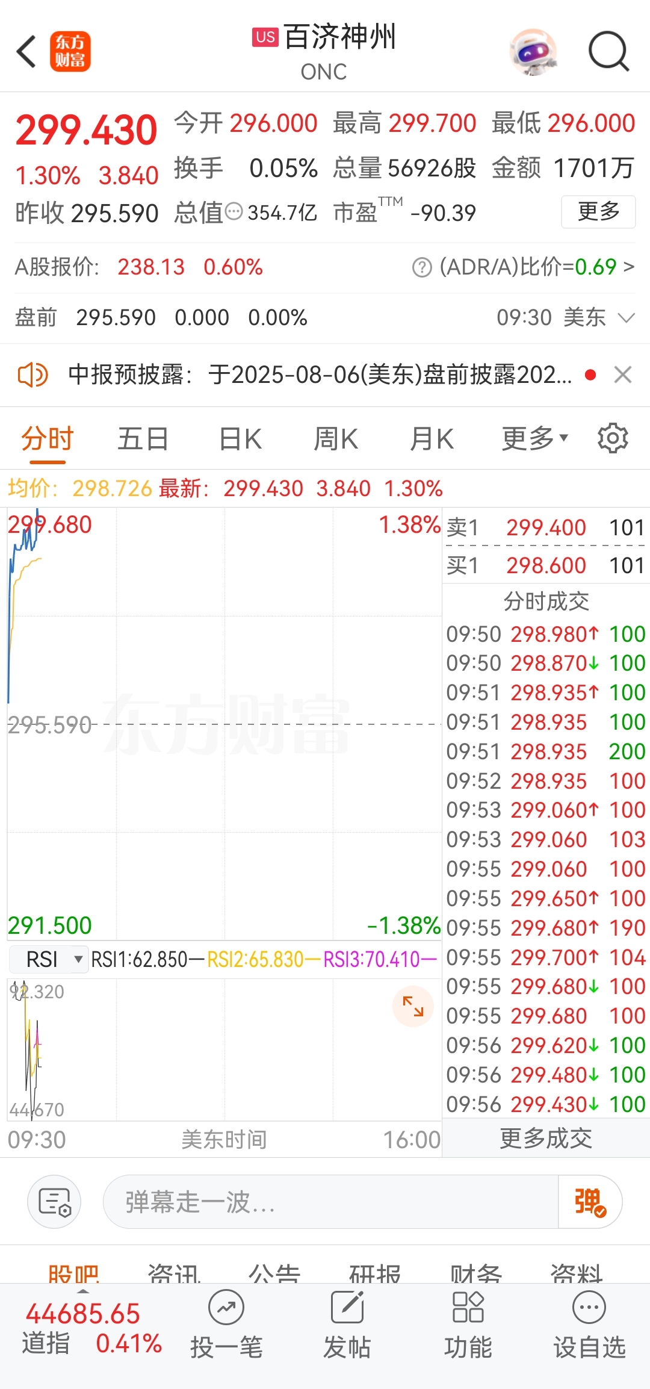Tap the back arrow icon
This screenshot has width=650, height=1389.
pyautogui.click(x=26, y=52)
